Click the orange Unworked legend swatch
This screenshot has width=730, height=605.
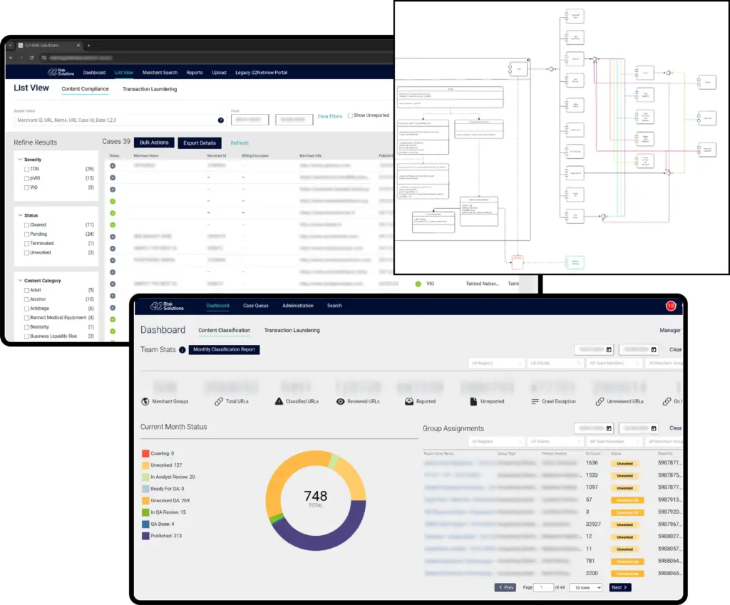[145, 465]
